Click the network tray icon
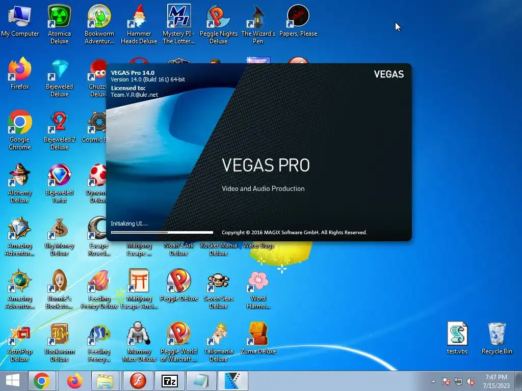This screenshot has width=522, height=391. tap(458, 381)
